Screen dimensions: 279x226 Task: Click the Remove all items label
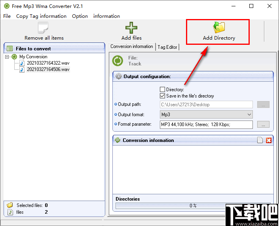point(44,38)
